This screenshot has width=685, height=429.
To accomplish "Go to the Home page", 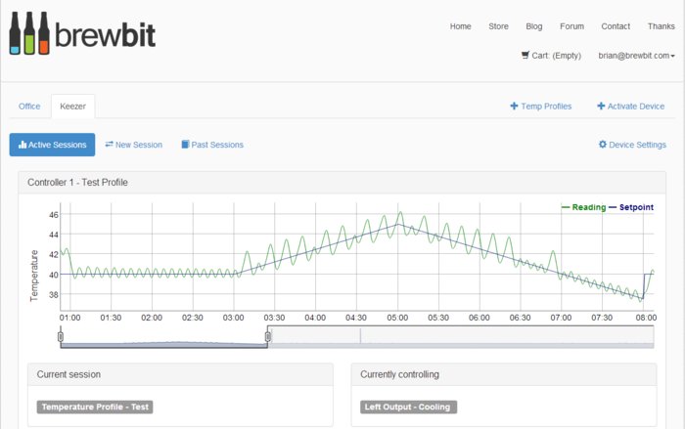I will [x=461, y=26].
